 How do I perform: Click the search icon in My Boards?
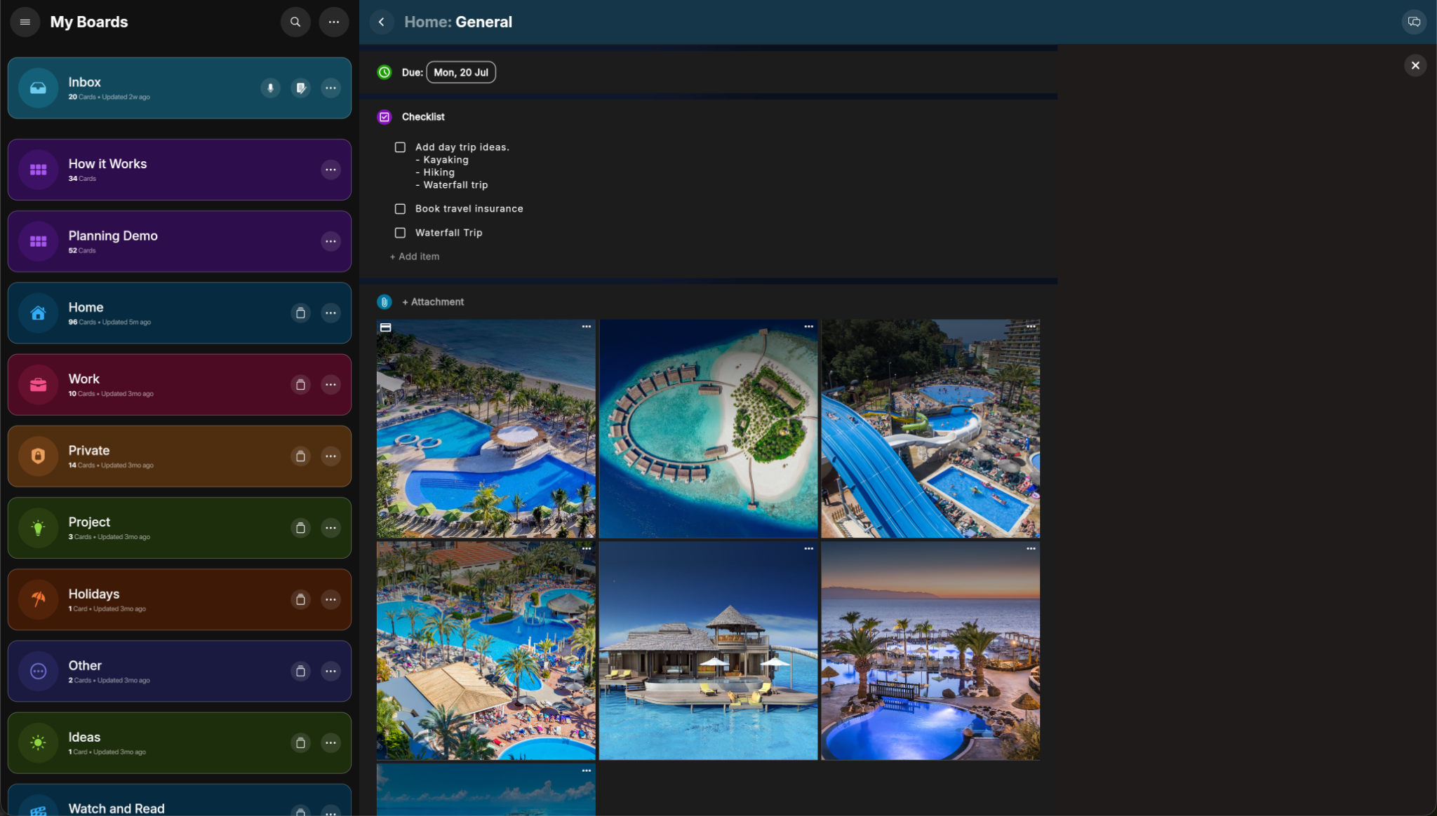coord(295,22)
